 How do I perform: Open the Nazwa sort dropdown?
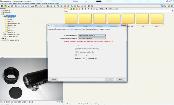click(113, 9)
